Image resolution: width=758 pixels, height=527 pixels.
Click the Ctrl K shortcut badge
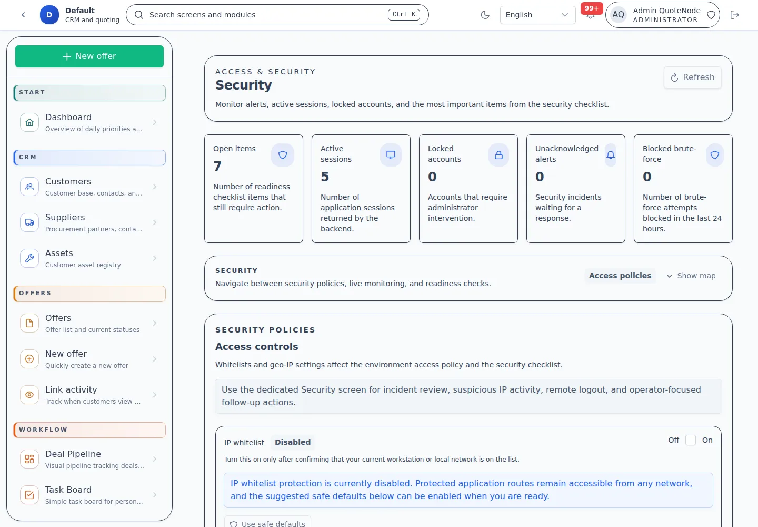pyautogui.click(x=404, y=15)
